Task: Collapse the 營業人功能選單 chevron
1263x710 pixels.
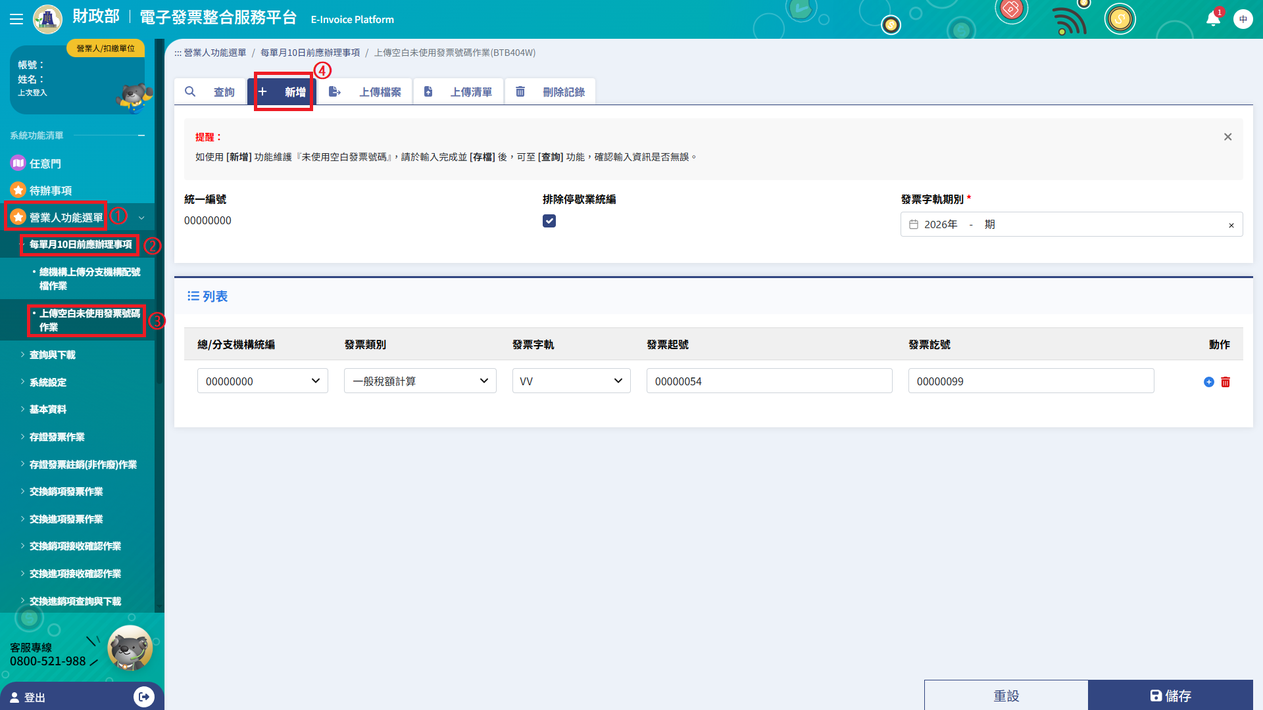Action: 141,218
